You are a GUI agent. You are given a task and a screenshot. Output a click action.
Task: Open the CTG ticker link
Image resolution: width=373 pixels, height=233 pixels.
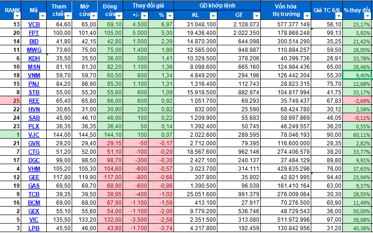[34, 152]
